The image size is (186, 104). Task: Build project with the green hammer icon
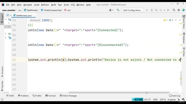[118, 10]
